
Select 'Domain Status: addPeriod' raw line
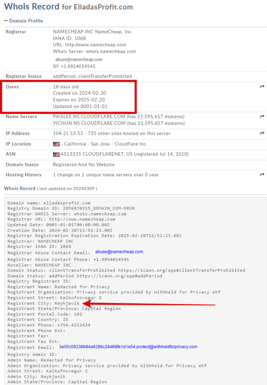pyautogui.click(x=85, y=276)
